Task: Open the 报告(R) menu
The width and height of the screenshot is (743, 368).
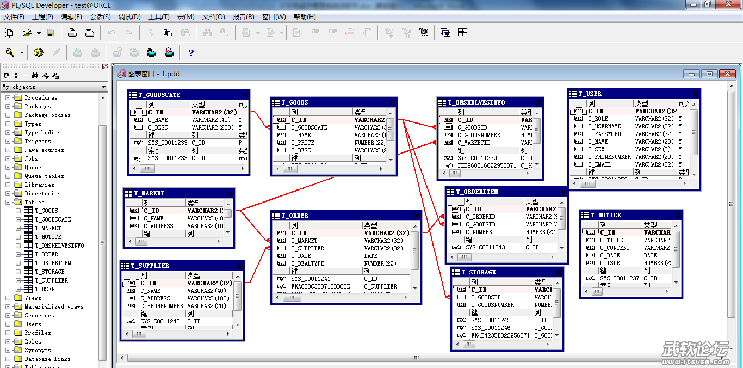Action: pos(243,17)
